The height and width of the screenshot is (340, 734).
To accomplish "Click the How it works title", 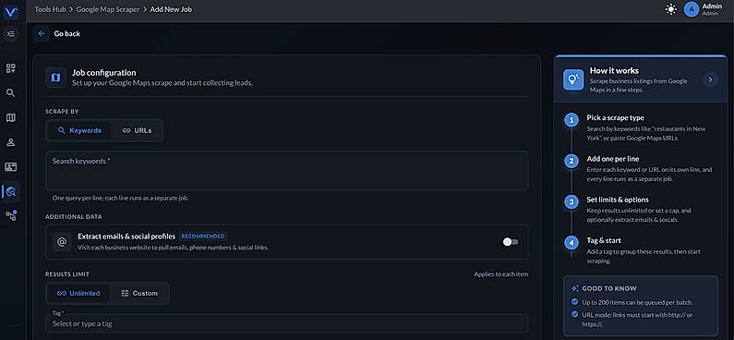I will [614, 70].
